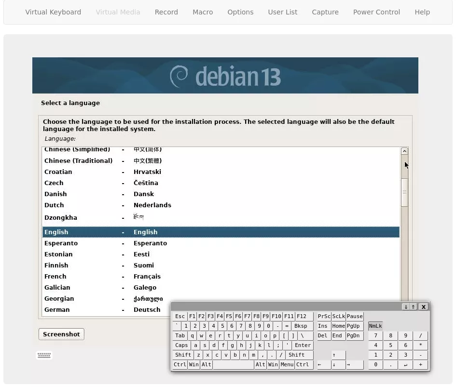Viewport: 456px width, 387px height.
Task: Toggle the ScLk key on virtual keyboard
Action: click(x=339, y=316)
